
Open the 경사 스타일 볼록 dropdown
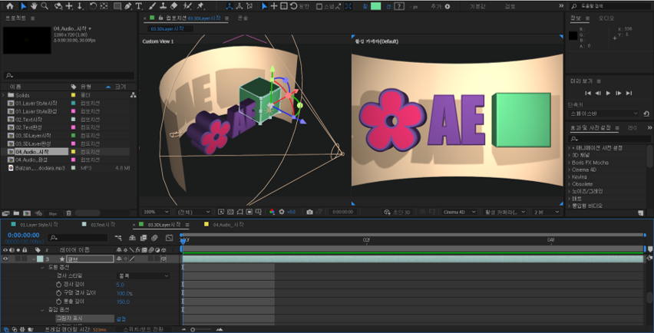click(143, 276)
